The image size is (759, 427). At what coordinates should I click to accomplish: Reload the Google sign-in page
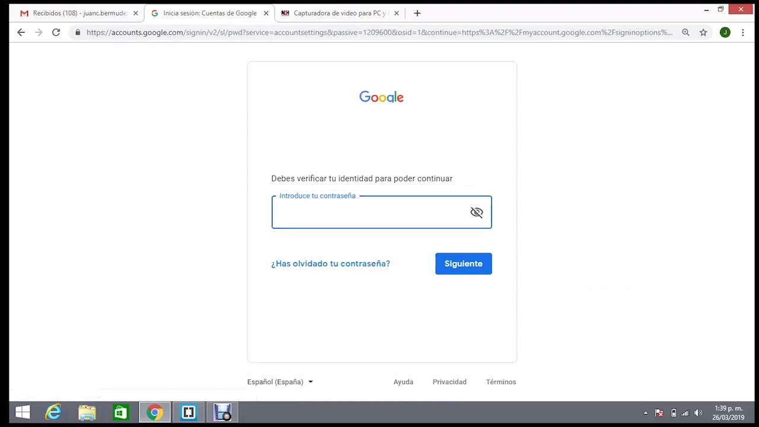pyautogui.click(x=56, y=33)
